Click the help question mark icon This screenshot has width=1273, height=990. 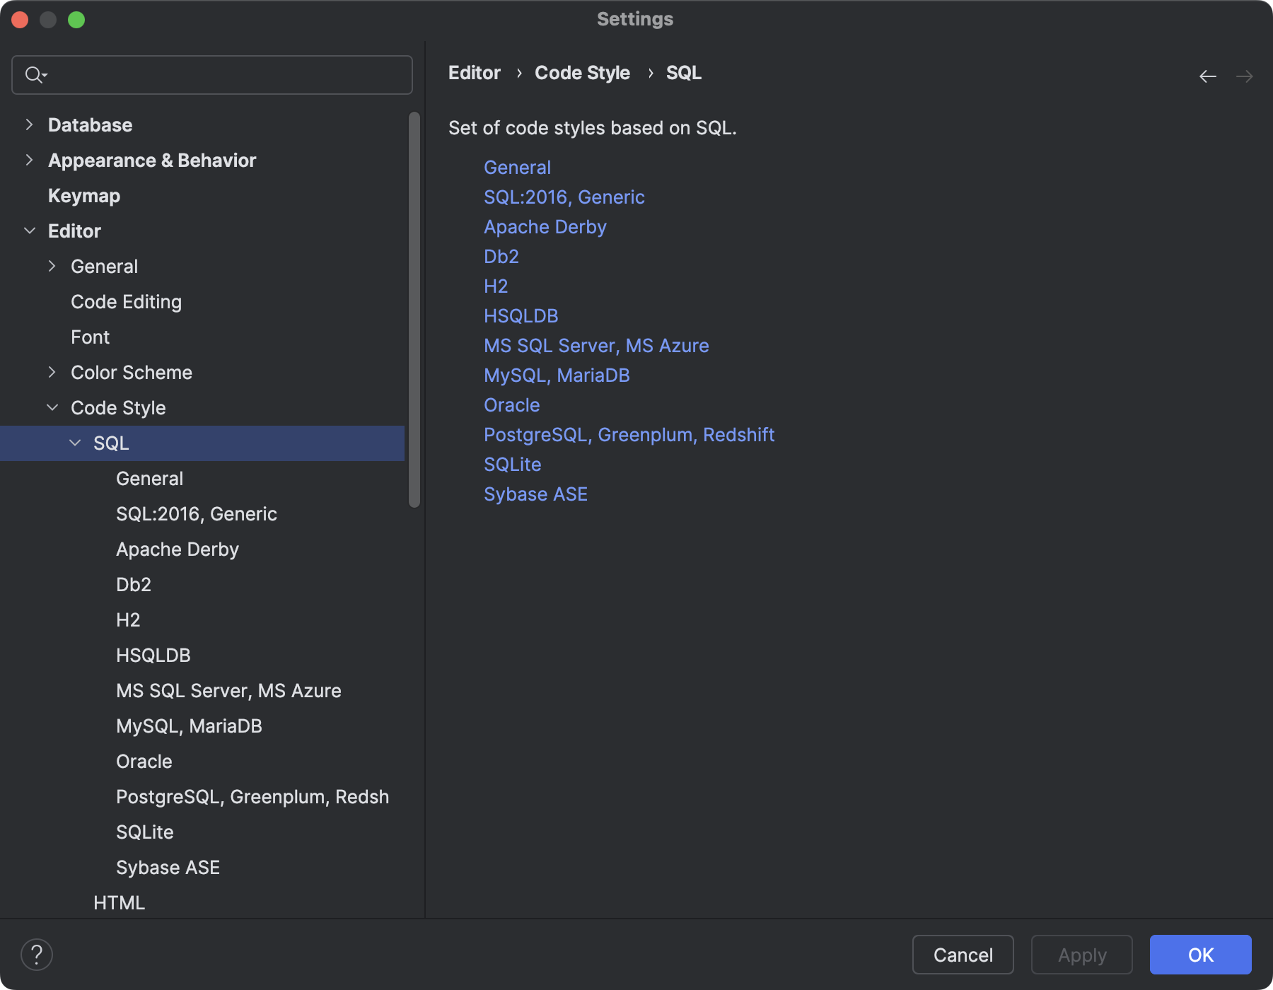point(37,955)
